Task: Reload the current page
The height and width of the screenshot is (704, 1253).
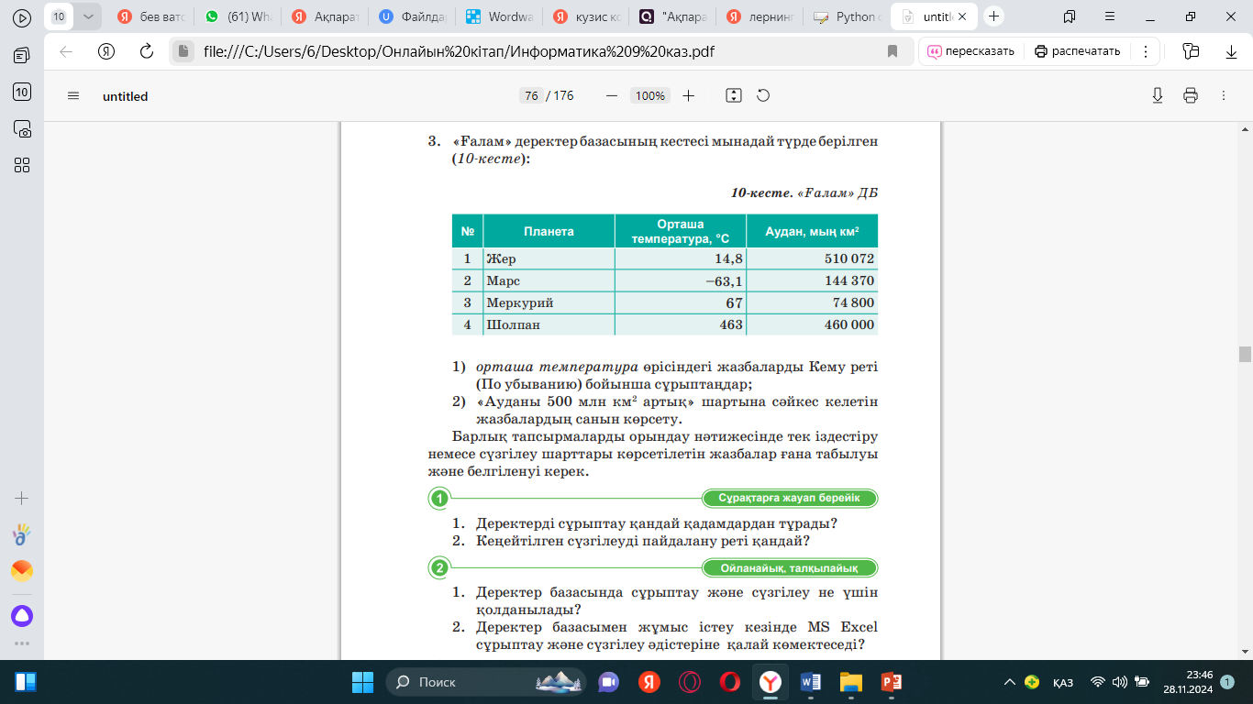Action: [x=146, y=51]
